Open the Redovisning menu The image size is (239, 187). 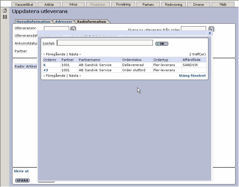[174, 5]
